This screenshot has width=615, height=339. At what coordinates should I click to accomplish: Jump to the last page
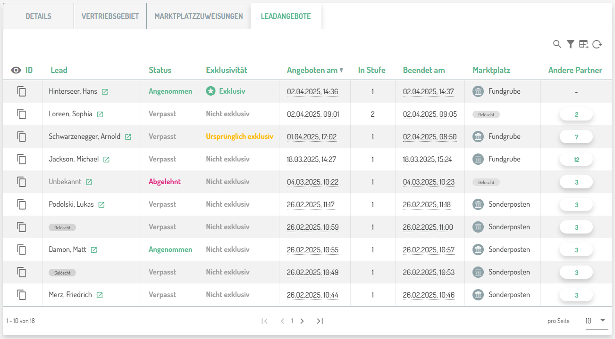pyautogui.click(x=320, y=321)
